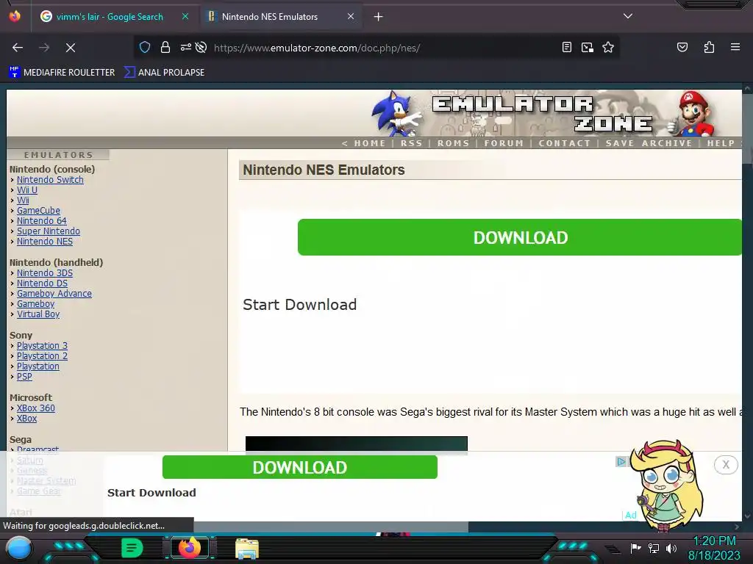Viewport: 753px width, 564px height.
Task: Open the Virtual Boy emulators link
Action: [38, 314]
